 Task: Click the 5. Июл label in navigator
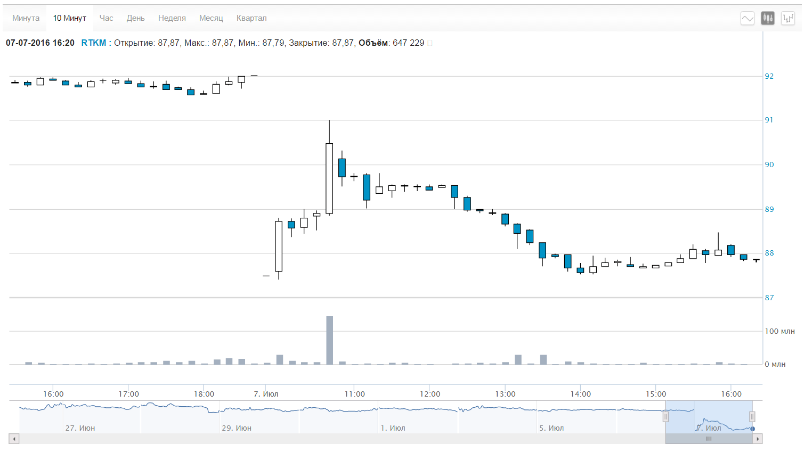[551, 428]
